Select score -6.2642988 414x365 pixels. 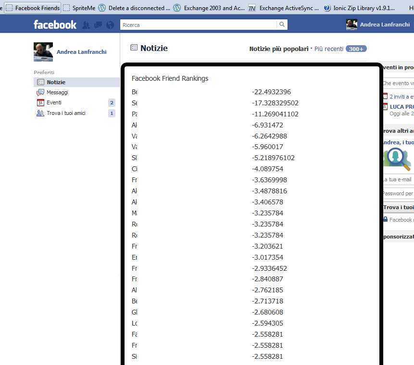(269, 136)
